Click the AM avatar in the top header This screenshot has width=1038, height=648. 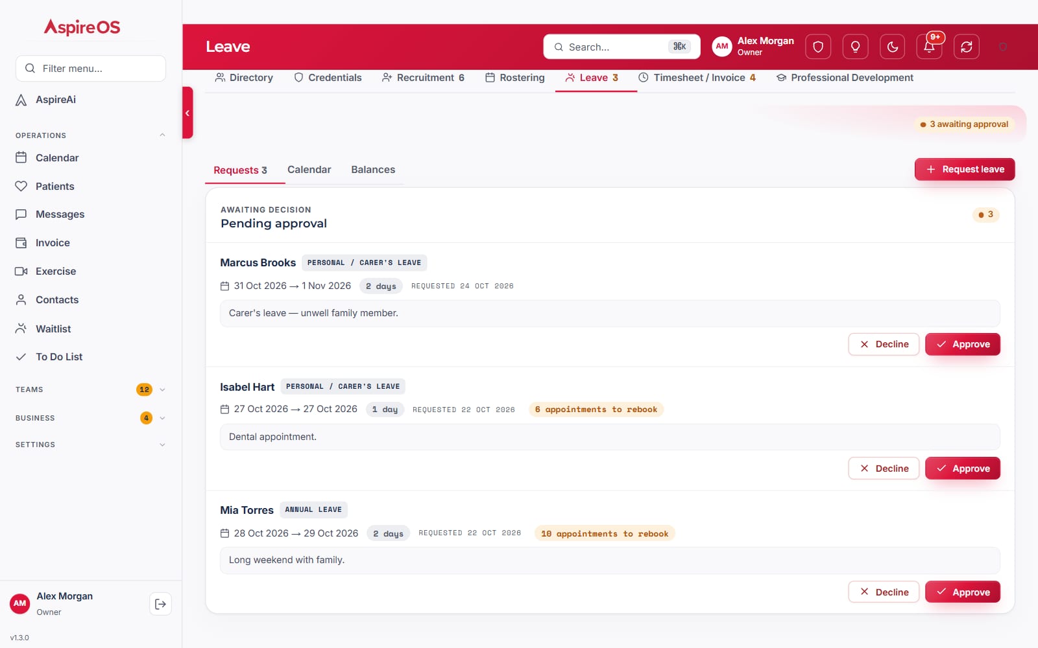722,47
